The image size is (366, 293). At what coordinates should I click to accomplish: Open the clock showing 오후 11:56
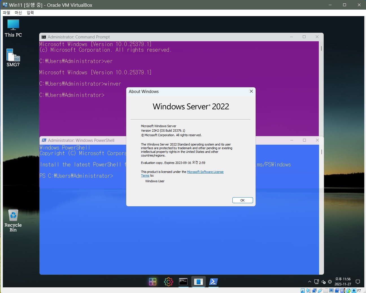pyautogui.click(x=343, y=281)
